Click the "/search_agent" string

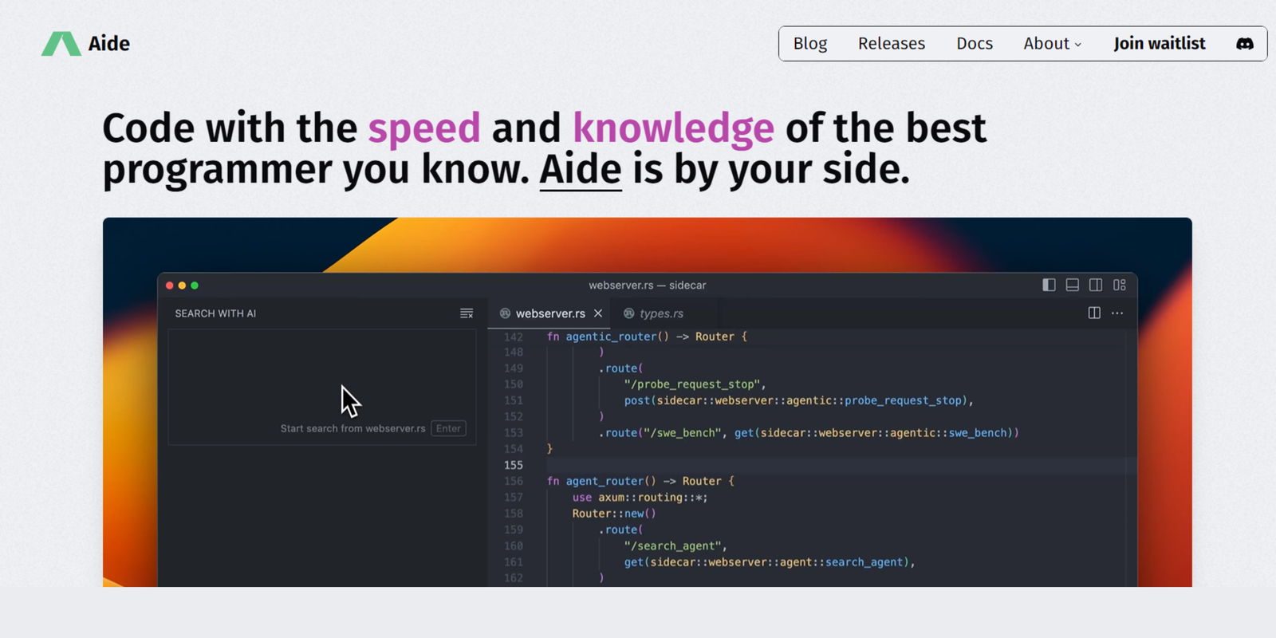[673, 546]
